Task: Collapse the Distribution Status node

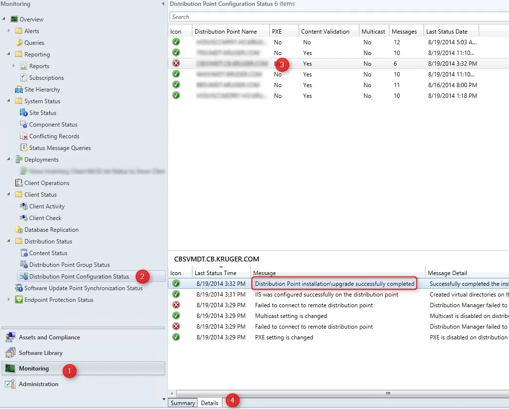Action: pos(9,241)
